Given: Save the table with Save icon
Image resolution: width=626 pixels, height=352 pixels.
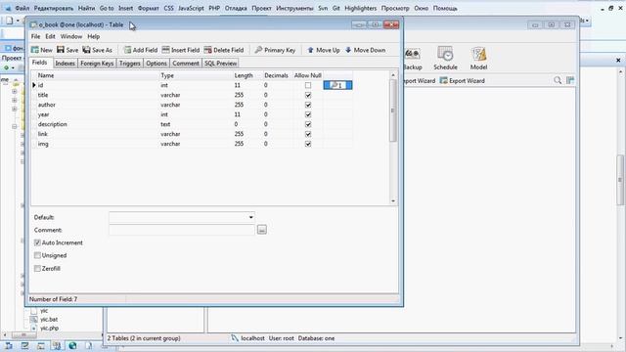Looking at the screenshot, I should (x=67, y=50).
